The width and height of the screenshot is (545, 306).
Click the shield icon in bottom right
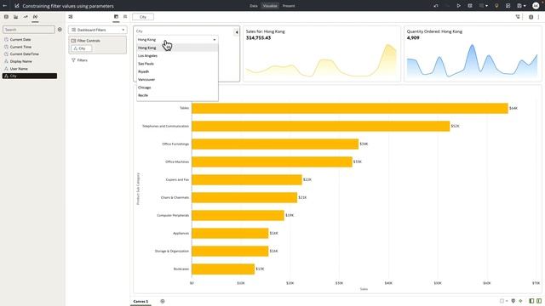click(x=513, y=301)
